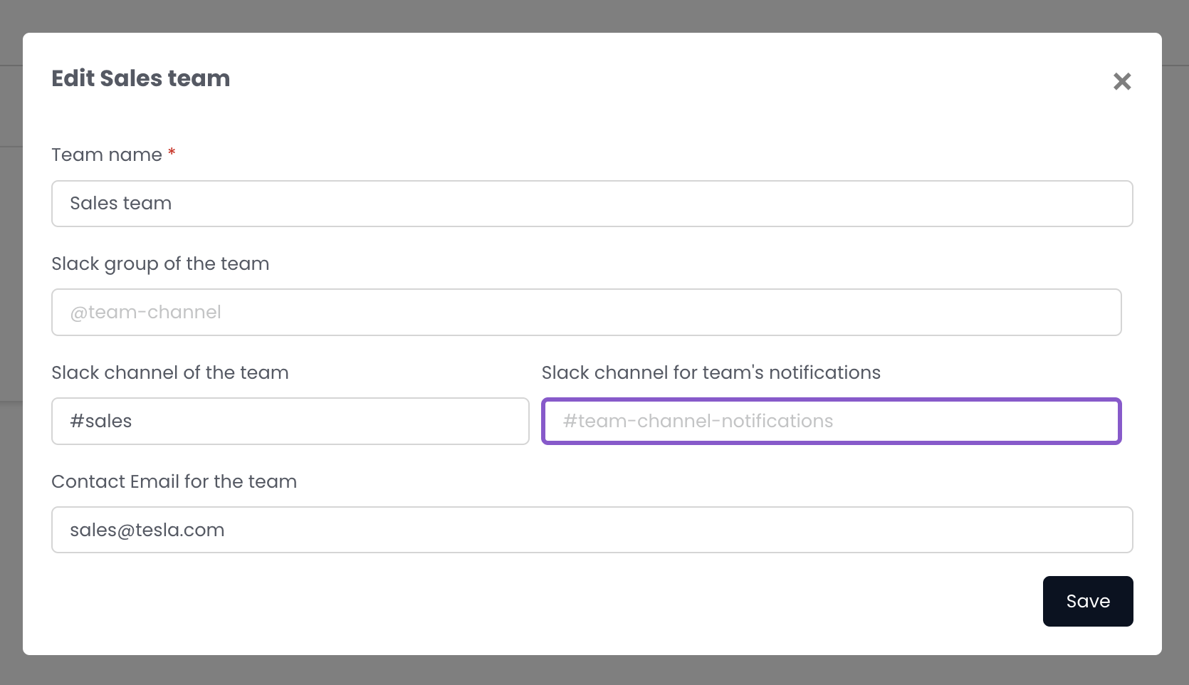Click the 'Team name' label

[107, 155]
